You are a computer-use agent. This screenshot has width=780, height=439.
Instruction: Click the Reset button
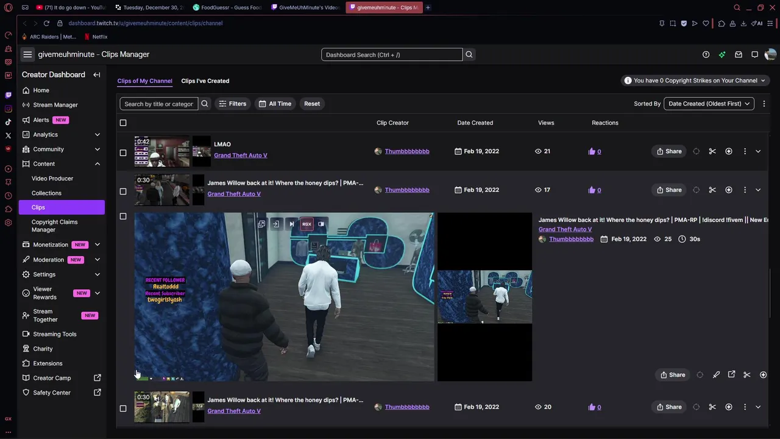[x=312, y=104]
